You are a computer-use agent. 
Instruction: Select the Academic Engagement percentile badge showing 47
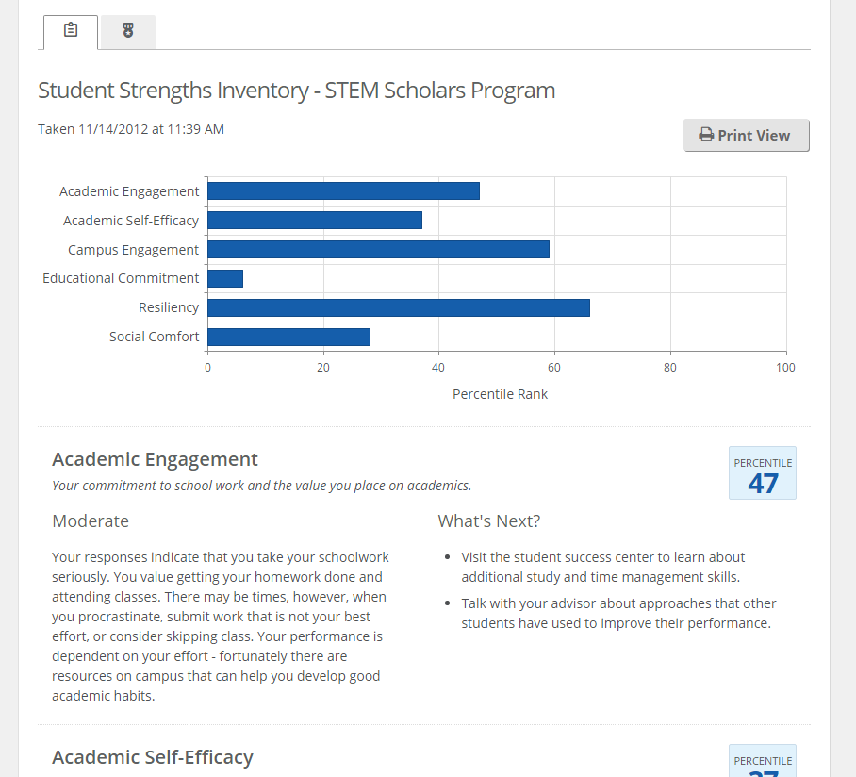[x=762, y=472]
